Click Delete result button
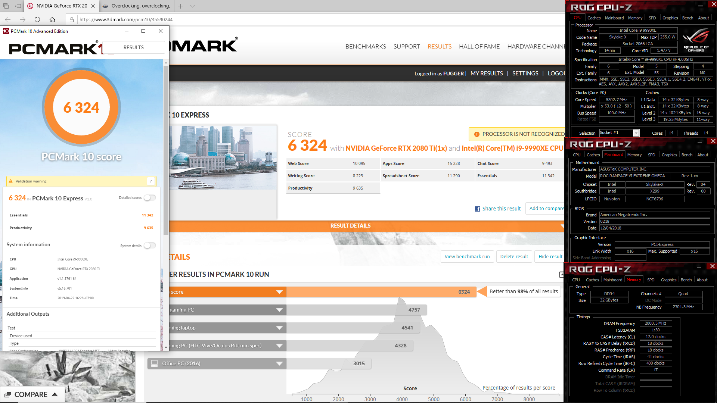 (x=514, y=257)
